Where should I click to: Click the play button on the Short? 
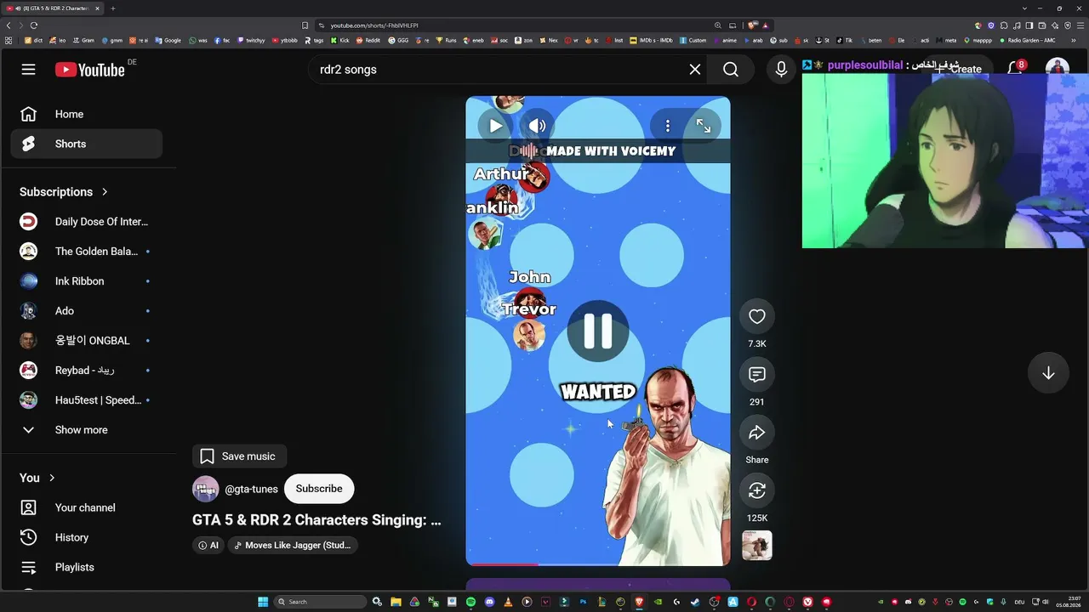[495, 126]
